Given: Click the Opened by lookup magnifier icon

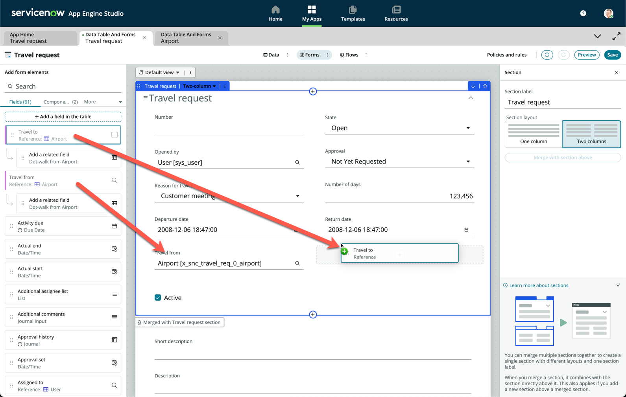Looking at the screenshot, I should pyautogui.click(x=297, y=162).
